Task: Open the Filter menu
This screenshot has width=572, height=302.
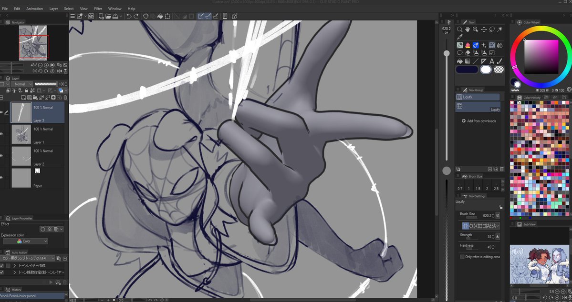Action: [98, 9]
